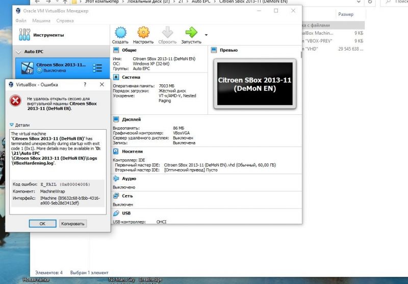Viewport: 408px width, 284px height.
Task: Click Локальный диск (D:) breadcrumb in Explorer
Action: pyautogui.click(x=148, y=2)
